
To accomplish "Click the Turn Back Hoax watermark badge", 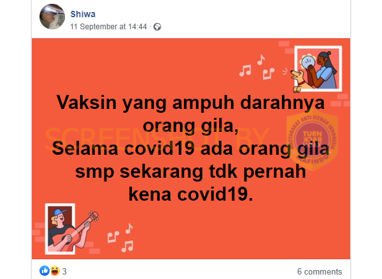I will click(x=313, y=140).
